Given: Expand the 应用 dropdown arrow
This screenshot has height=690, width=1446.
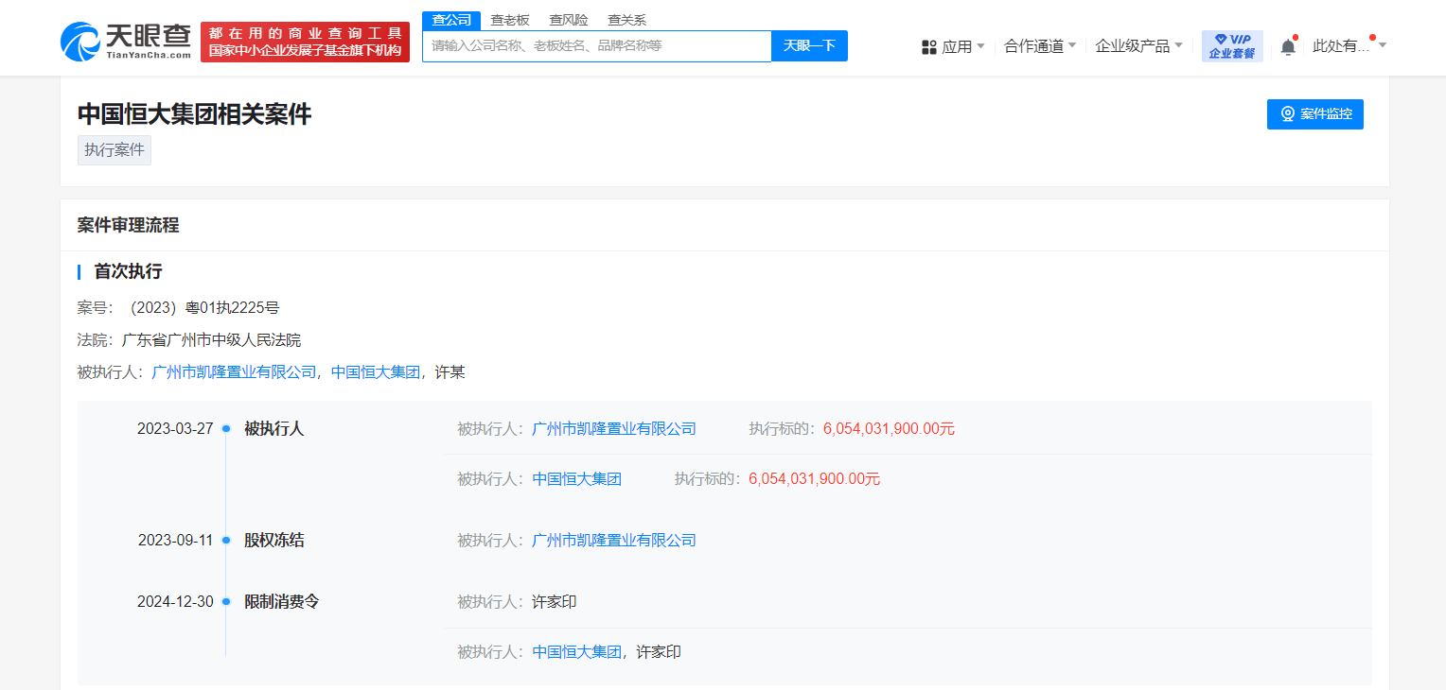Looking at the screenshot, I should click(980, 45).
